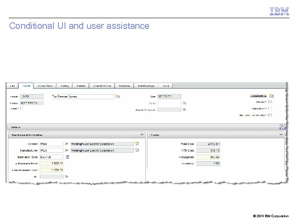Click the Manufacturer long description icon

click(137, 150)
